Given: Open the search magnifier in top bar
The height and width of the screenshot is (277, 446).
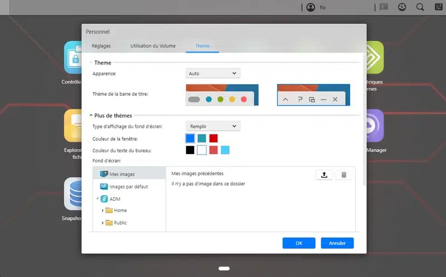Looking at the screenshot, I should 420,7.
